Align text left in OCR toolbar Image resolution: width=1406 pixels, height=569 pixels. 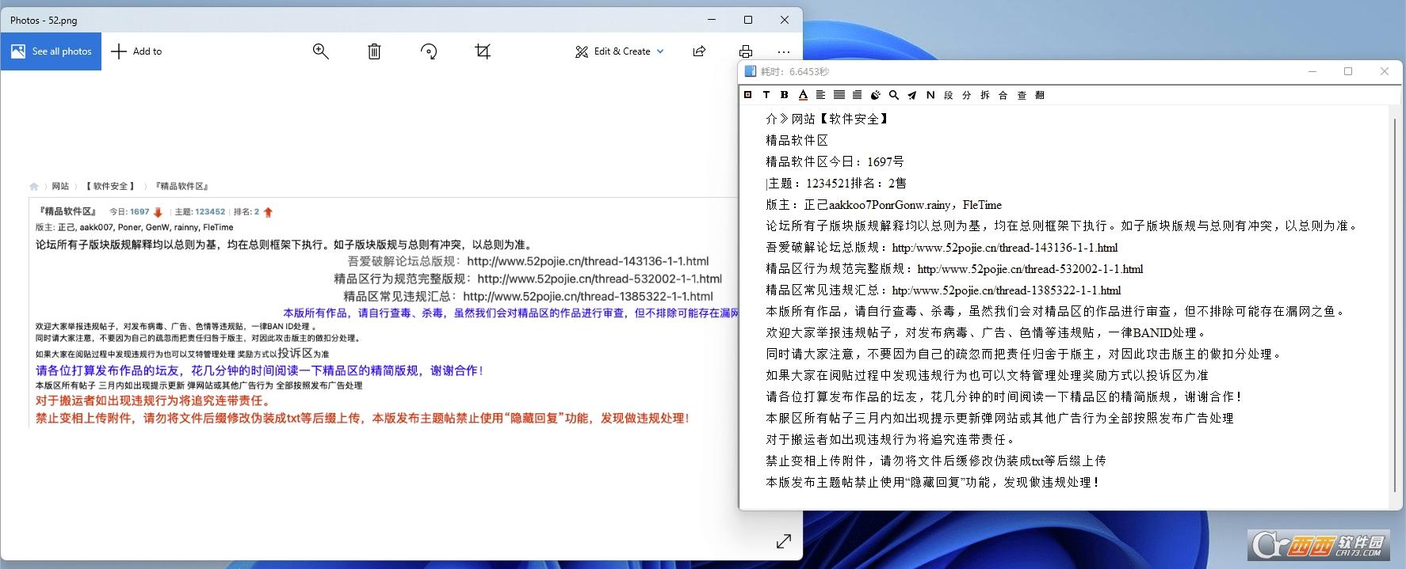point(820,95)
